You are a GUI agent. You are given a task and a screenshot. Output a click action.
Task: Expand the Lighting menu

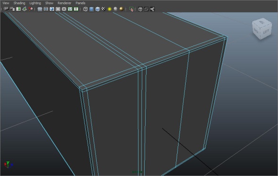point(35,3)
